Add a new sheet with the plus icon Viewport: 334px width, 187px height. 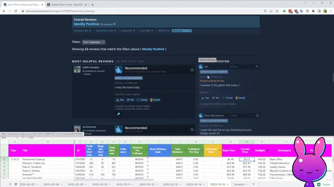point(10,184)
